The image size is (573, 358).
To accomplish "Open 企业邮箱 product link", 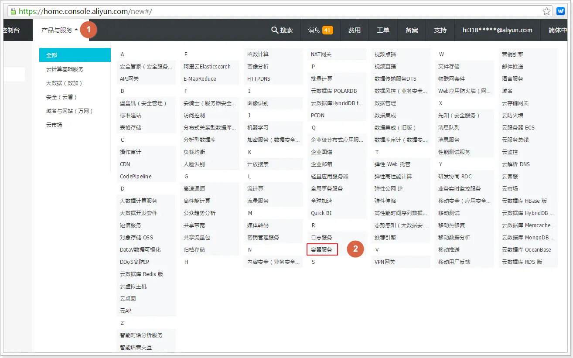I will [x=321, y=164].
